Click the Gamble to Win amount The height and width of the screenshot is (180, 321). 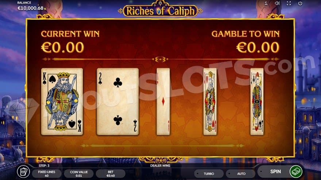pos(258,47)
